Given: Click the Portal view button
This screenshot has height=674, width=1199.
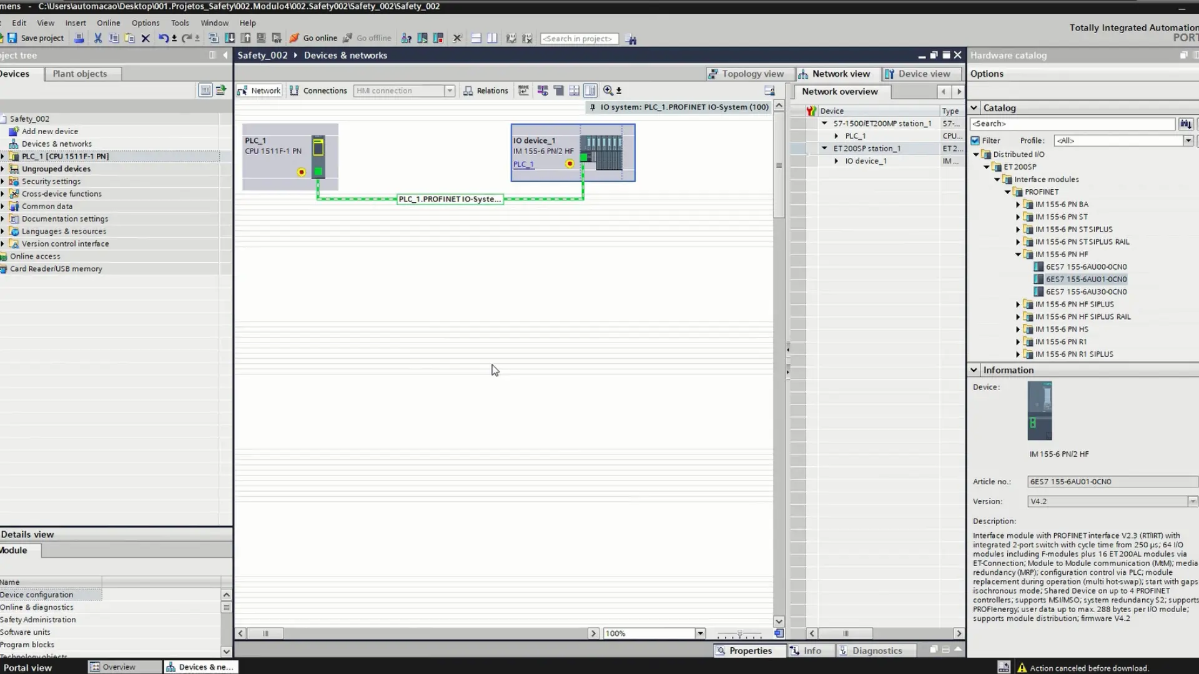Looking at the screenshot, I should [27, 667].
